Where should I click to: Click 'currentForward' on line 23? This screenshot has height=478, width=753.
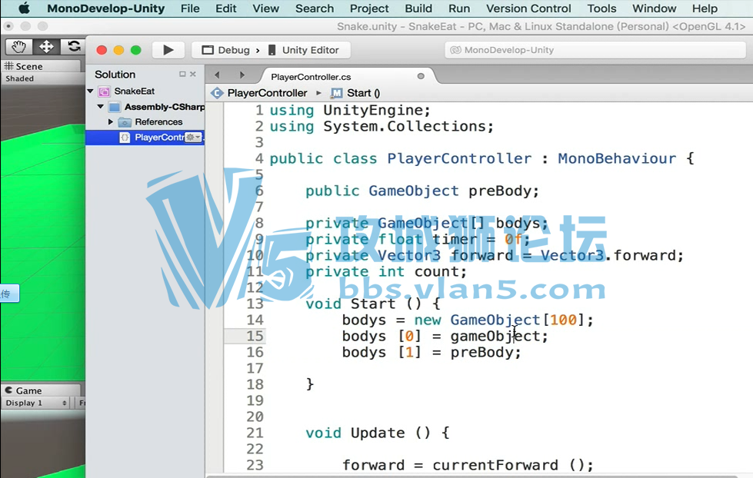point(495,465)
